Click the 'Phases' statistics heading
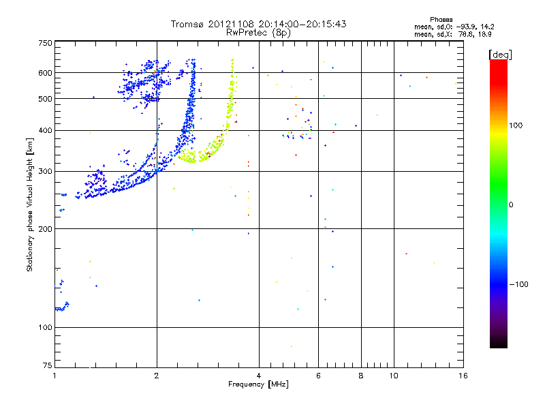 441,20
